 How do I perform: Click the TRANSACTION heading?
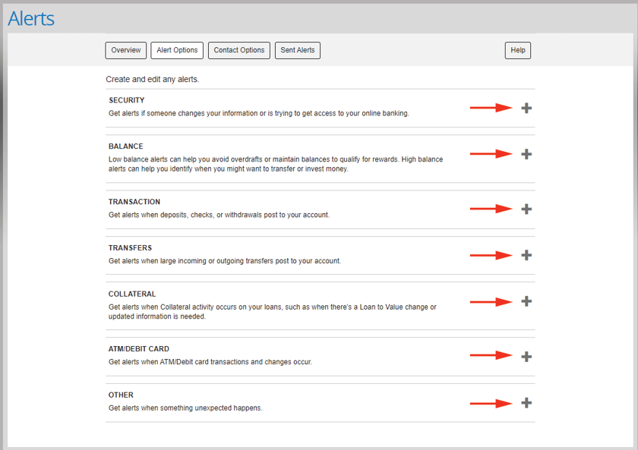pyautogui.click(x=134, y=202)
